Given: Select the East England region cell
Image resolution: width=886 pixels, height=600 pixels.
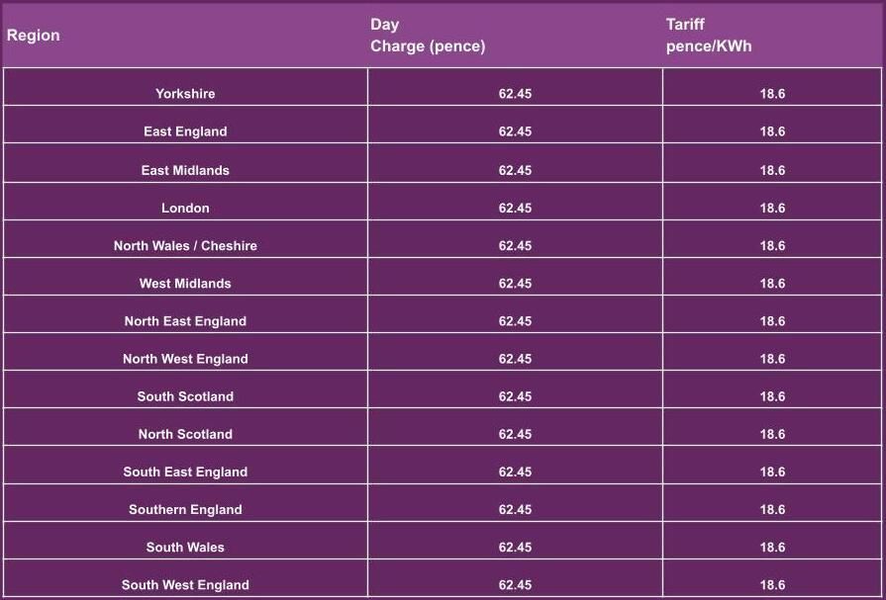Looking at the screenshot, I should click(185, 131).
